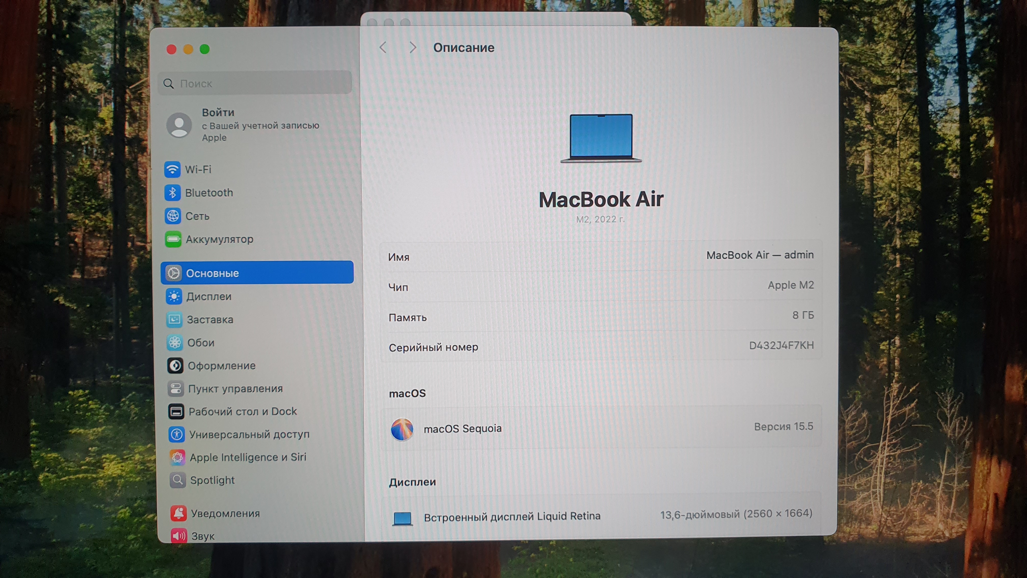
Task: Select the Сеть globe icon
Action: click(173, 216)
